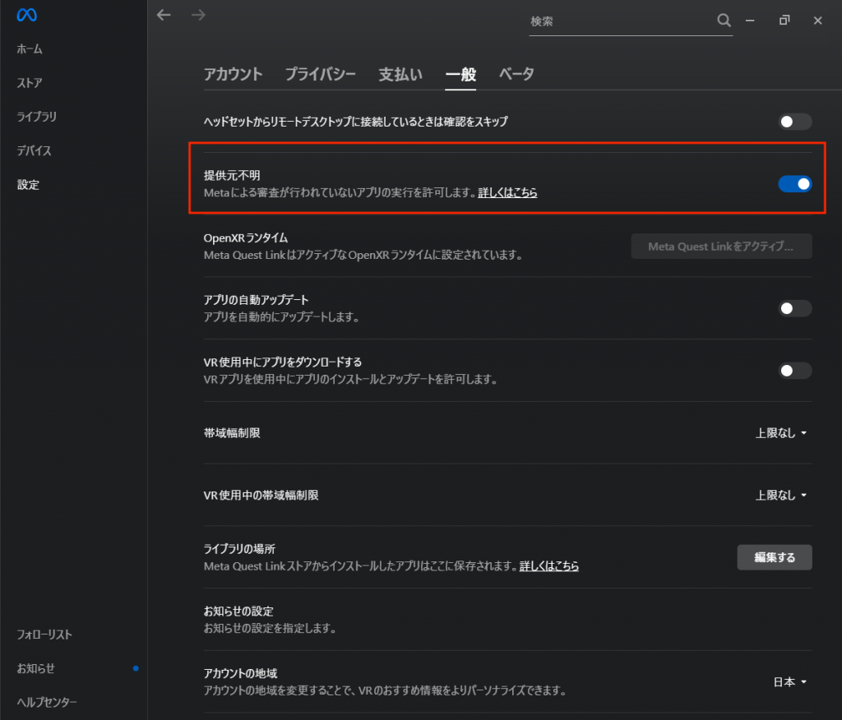Click the 編集する library location button
Viewport: 842px width, 720px height.
coord(774,557)
